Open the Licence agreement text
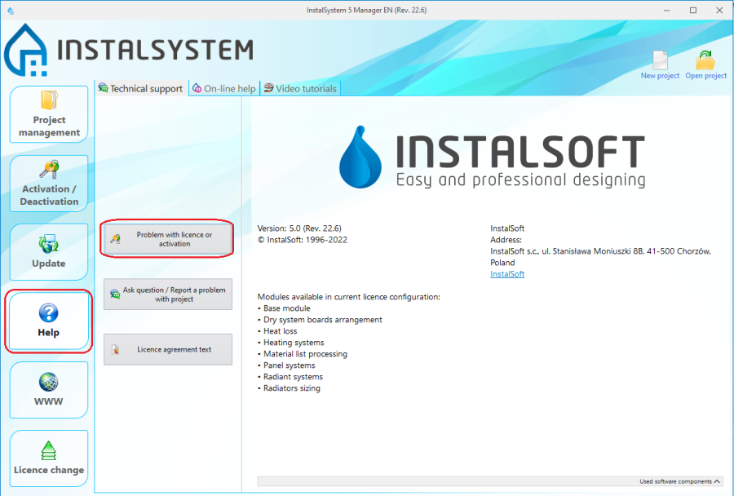 (x=167, y=349)
